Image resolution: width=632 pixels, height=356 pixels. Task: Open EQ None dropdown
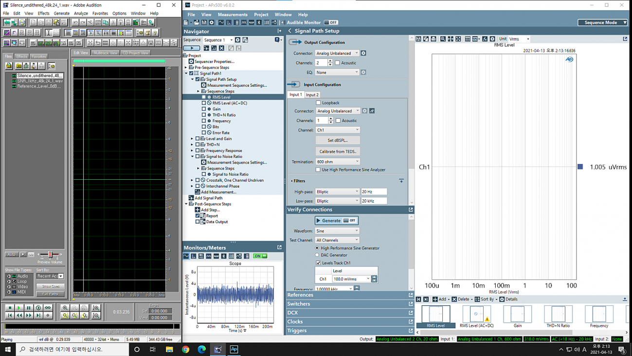tap(337, 72)
